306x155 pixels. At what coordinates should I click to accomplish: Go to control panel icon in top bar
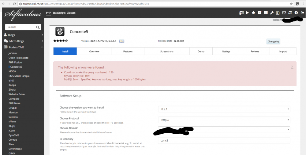tap(241, 13)
